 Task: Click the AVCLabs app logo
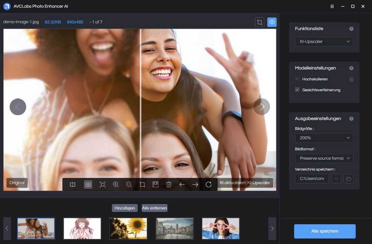tap(7, 6)
